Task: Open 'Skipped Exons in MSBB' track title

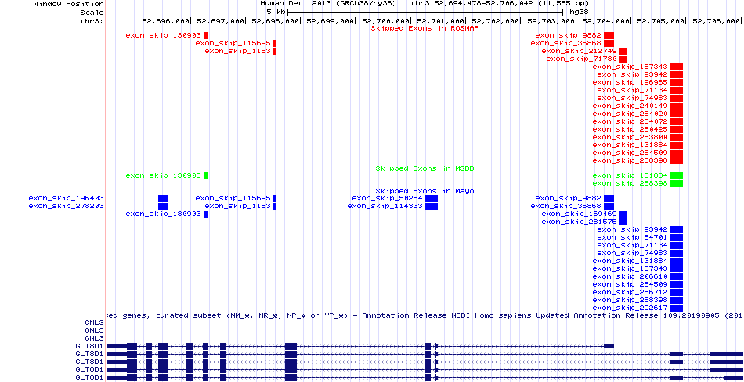Action: (424, 168)
